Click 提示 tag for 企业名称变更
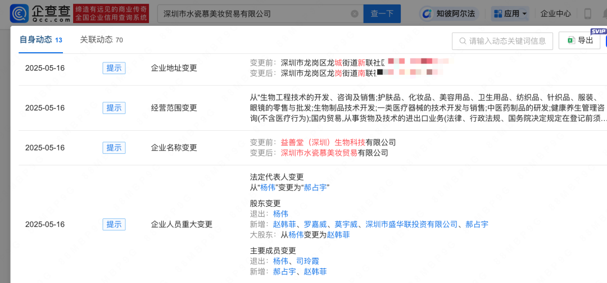This screenshot has height=283, width=607. pyautogui.click(x=114, y=148)
